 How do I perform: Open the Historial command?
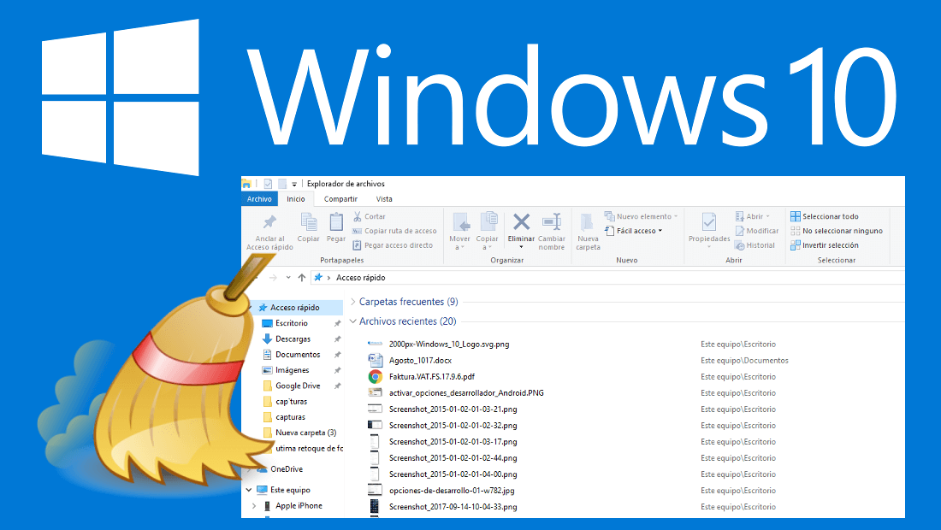click(x=755, y=245)
